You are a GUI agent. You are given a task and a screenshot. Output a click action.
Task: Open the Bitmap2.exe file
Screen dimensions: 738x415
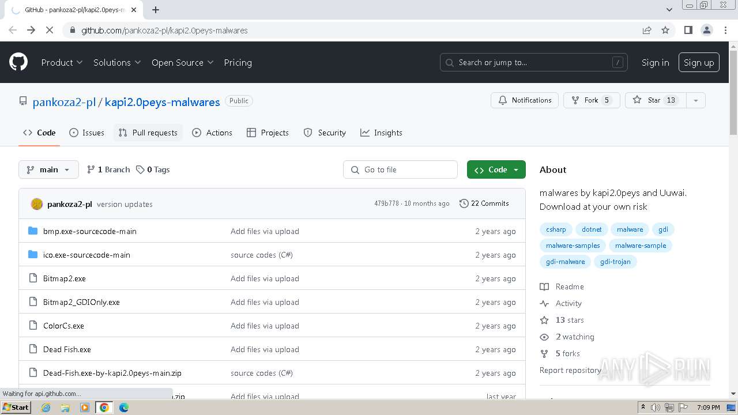coord(65,278)
